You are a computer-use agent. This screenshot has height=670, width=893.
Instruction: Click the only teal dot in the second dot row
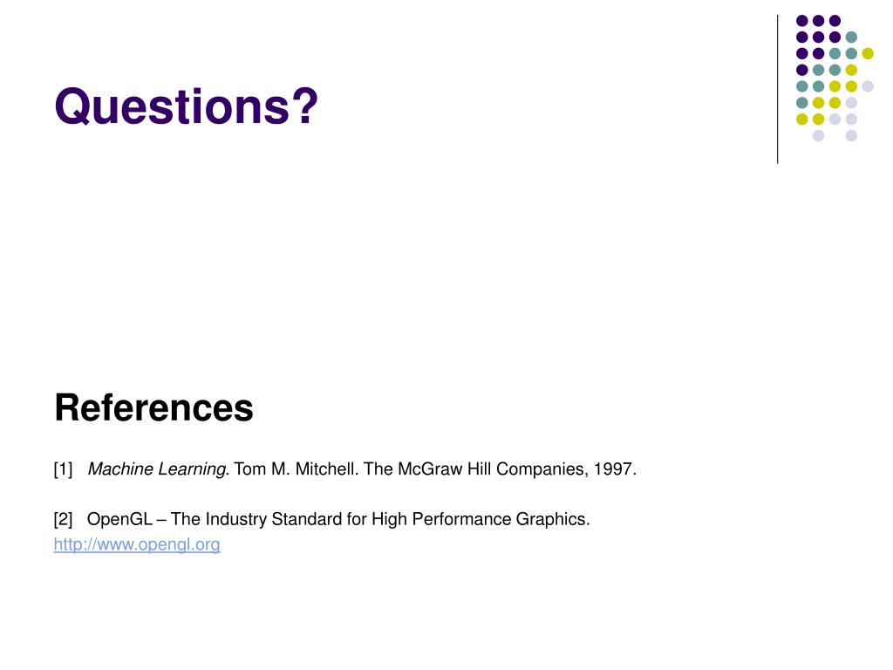pyautogui.click(x=851, y=38)
